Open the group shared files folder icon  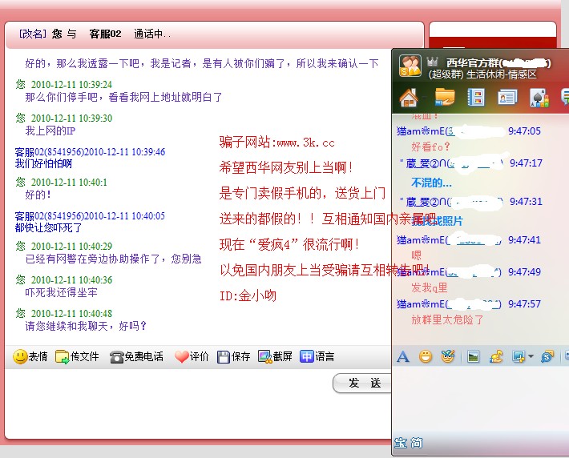click(x=445, y=97)
